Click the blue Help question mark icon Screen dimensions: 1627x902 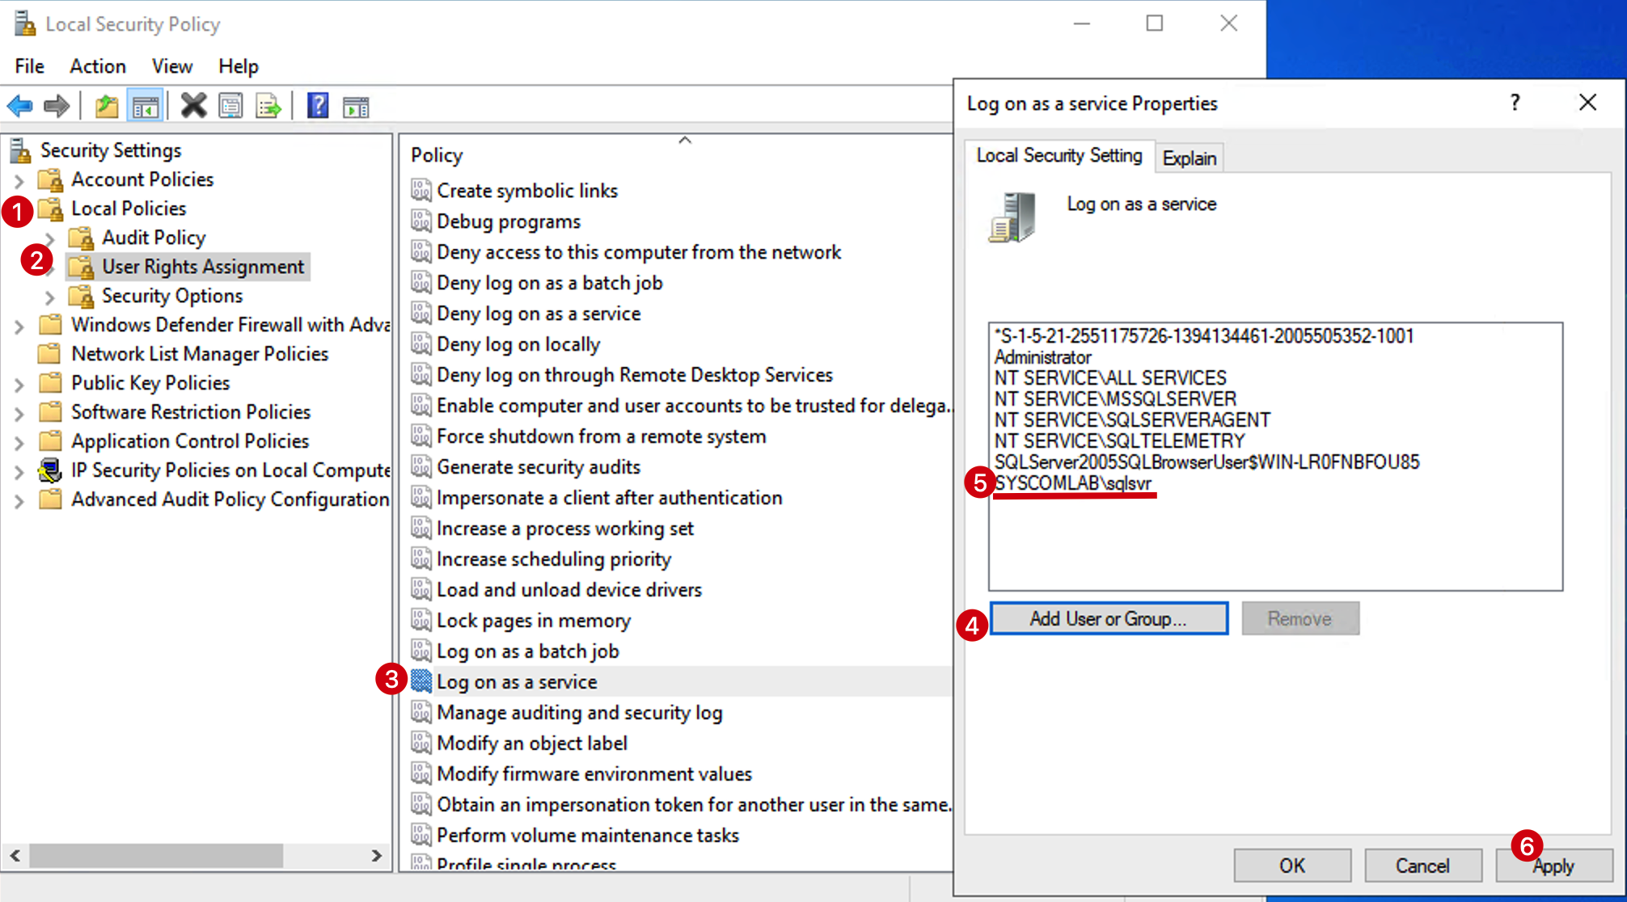pos(318,106)
